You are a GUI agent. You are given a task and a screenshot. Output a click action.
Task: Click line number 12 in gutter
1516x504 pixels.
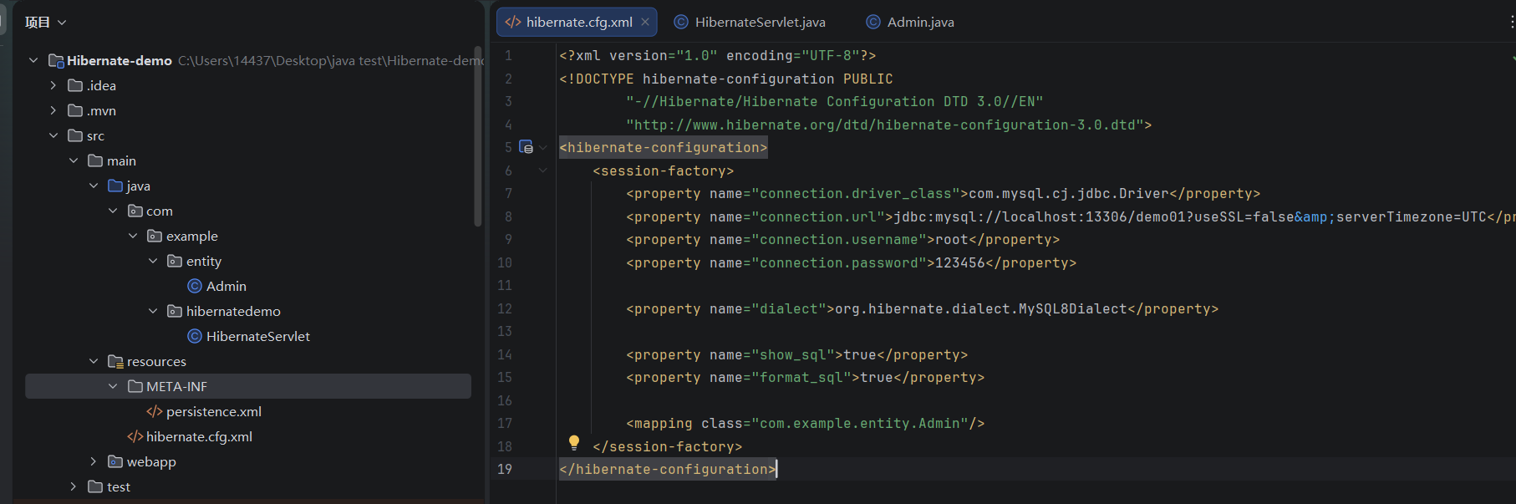tap(505, 308)
